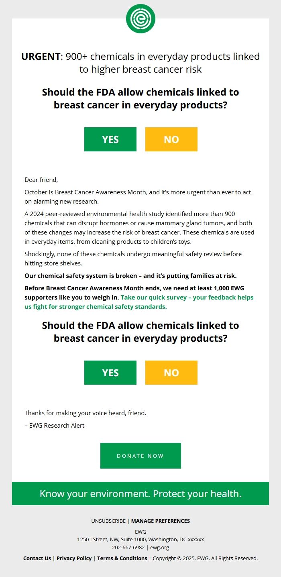The height and width of the screenshot is (577, 281).
Task: Click the URGENT 900+ chemicals headline
Action: (x=140, y=63)
